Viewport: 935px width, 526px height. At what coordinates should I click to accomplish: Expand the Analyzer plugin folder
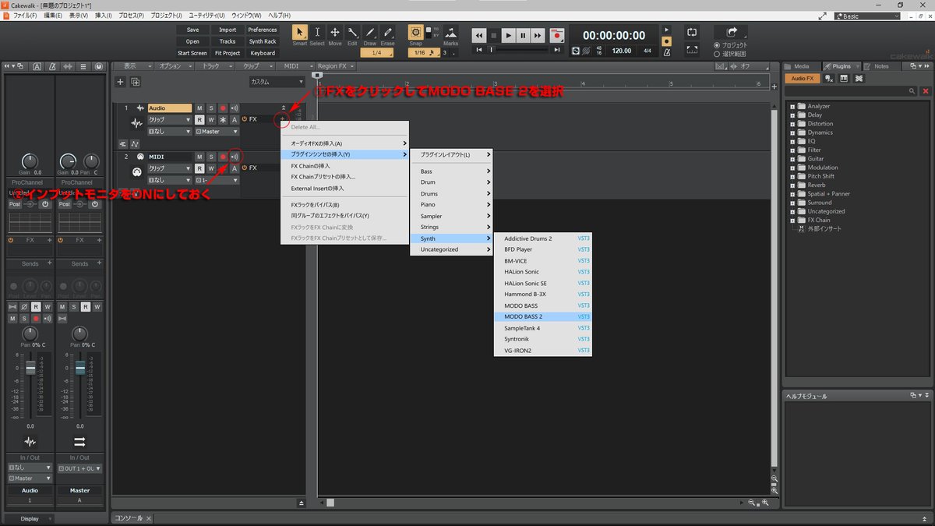[792, 106]
